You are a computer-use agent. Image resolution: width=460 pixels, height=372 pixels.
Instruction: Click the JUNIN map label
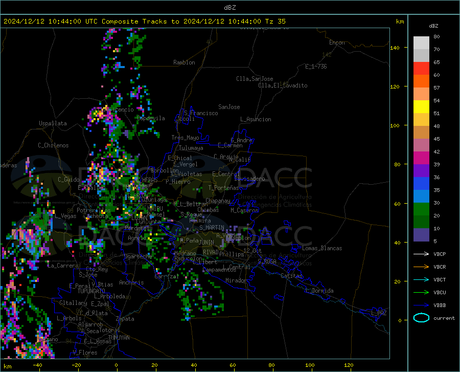(x=206, y=242)
